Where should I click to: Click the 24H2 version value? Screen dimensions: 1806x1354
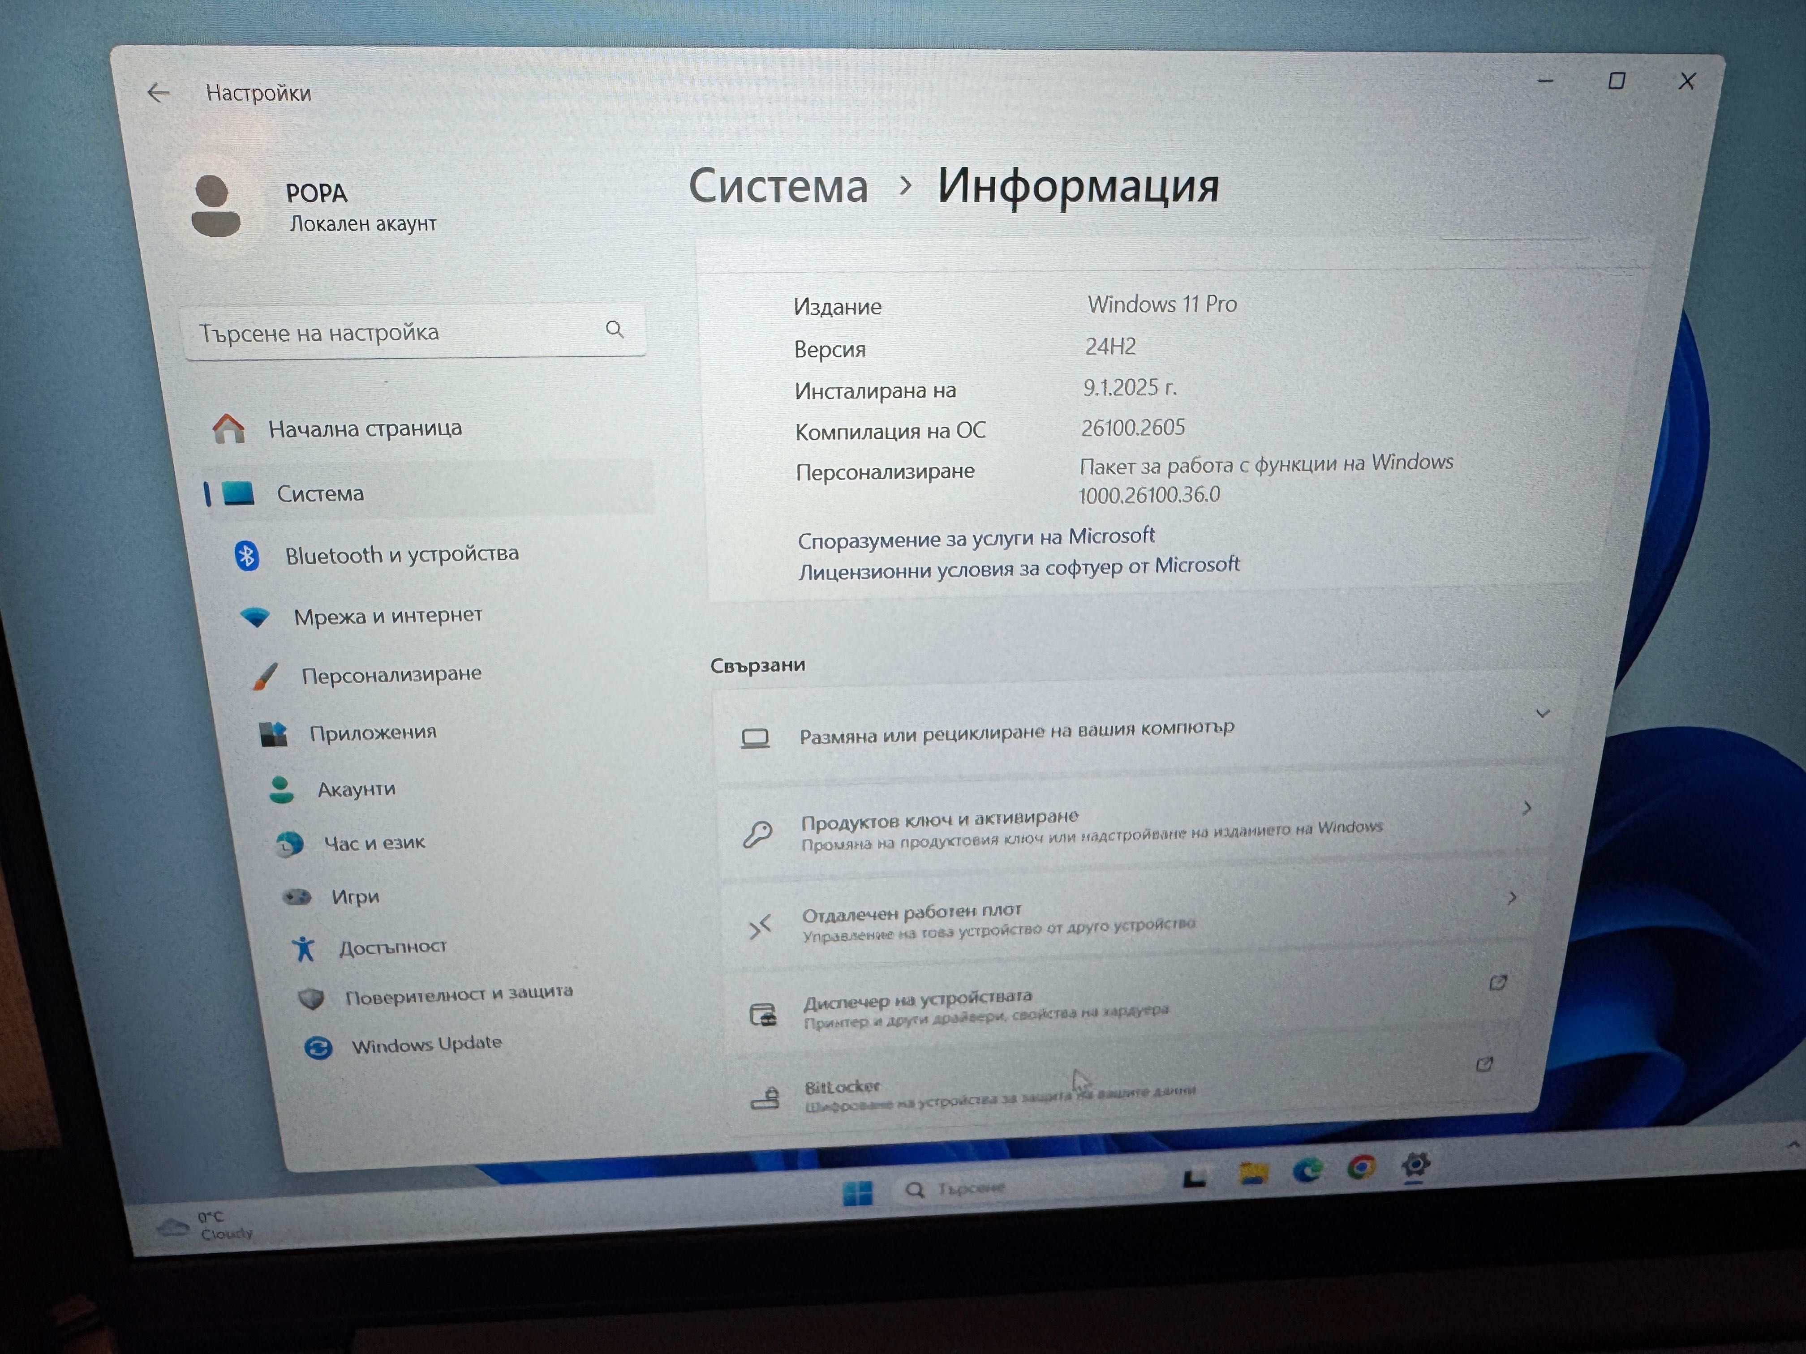(1110, 346)
